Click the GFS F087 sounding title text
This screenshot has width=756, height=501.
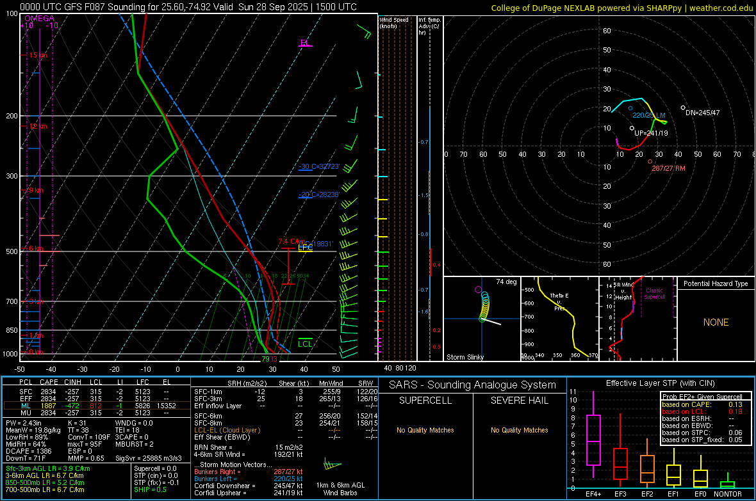(x=188, y=7)
